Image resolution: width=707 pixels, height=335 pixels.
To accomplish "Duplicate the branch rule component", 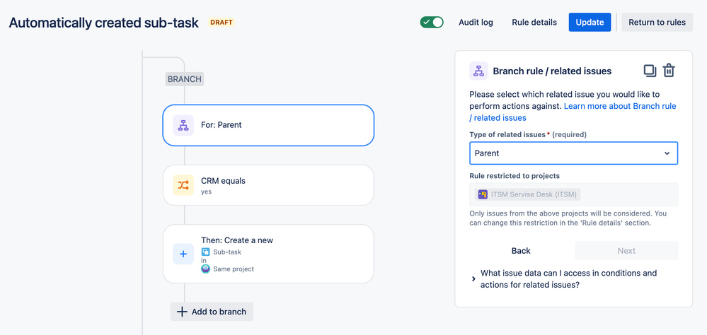I will point(649,71).
